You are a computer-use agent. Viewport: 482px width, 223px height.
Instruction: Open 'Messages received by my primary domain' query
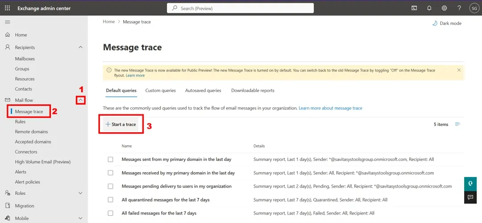tap(178, 173)
